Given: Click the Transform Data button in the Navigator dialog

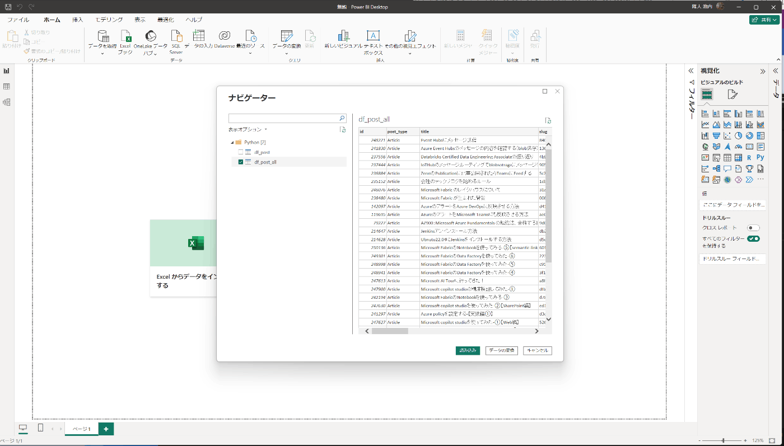Looking at the screenshot, I should tap(501, 350).
